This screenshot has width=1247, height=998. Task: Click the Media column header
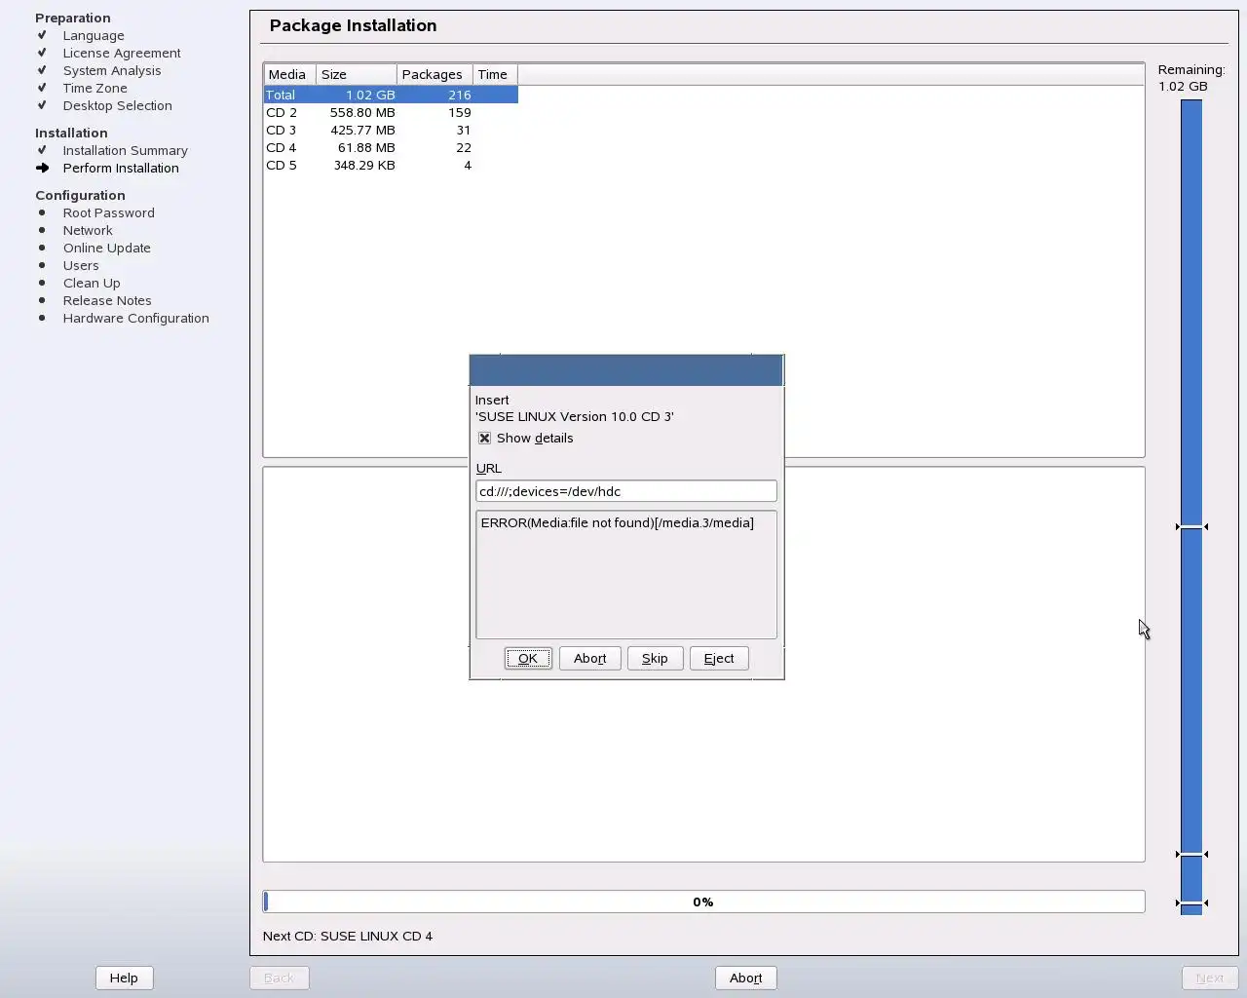pos(289,75)
